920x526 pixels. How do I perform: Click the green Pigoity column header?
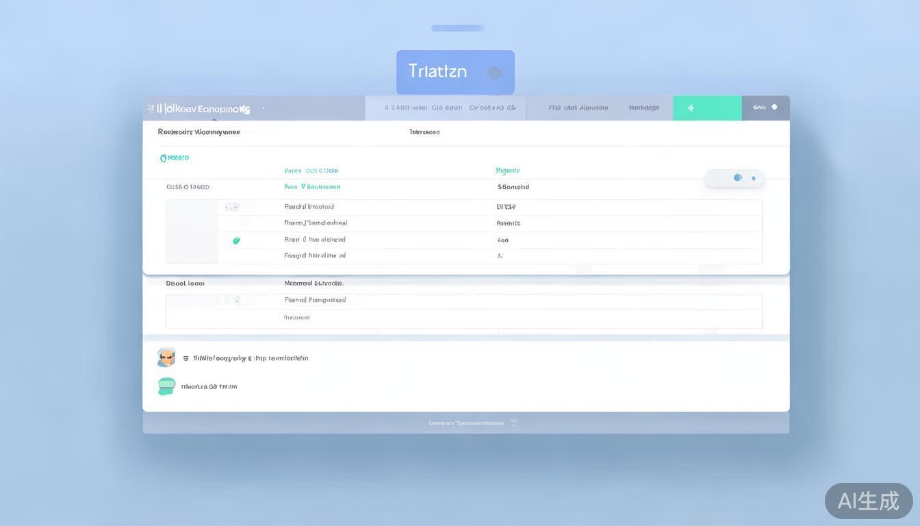point(507,171)
